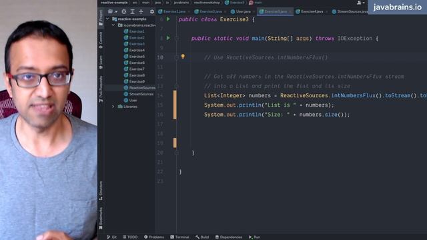427x240 pixels.
Task: Open the Dependencies tool window
Action: (x=229, y=237)
